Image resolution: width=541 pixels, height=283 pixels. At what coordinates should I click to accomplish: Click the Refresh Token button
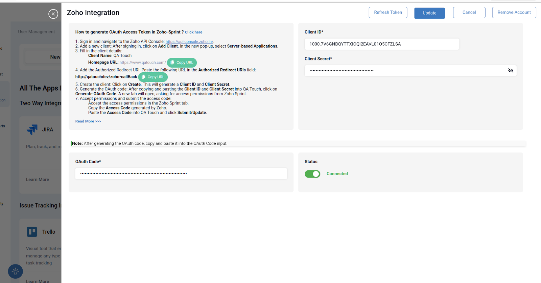388,13
